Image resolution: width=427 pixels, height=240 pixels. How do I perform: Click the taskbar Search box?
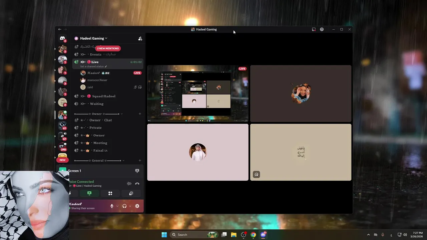click(194, 235)
